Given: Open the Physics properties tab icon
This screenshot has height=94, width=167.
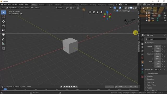Looking at the screenshot, I should tap(142, 66).
